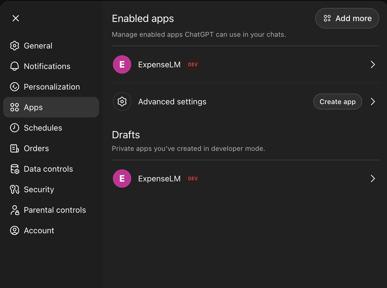Click the Advanced settings gear icon
This screenshot has width=387, height=288.
[x=122, y=102]
